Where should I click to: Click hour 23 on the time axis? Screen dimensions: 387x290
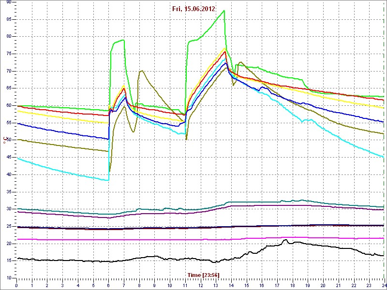369,285
